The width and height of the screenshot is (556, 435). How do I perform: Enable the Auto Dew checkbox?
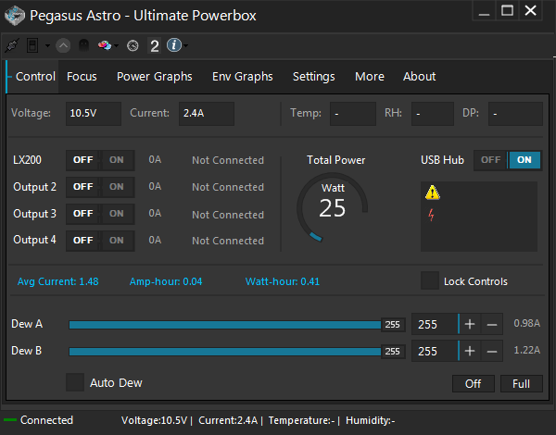(75, 382)
